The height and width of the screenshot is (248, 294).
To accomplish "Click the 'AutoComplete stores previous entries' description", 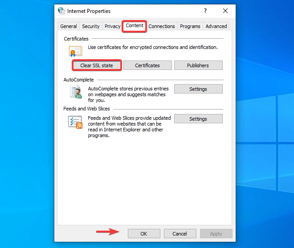I will click(x=128, y=94).
